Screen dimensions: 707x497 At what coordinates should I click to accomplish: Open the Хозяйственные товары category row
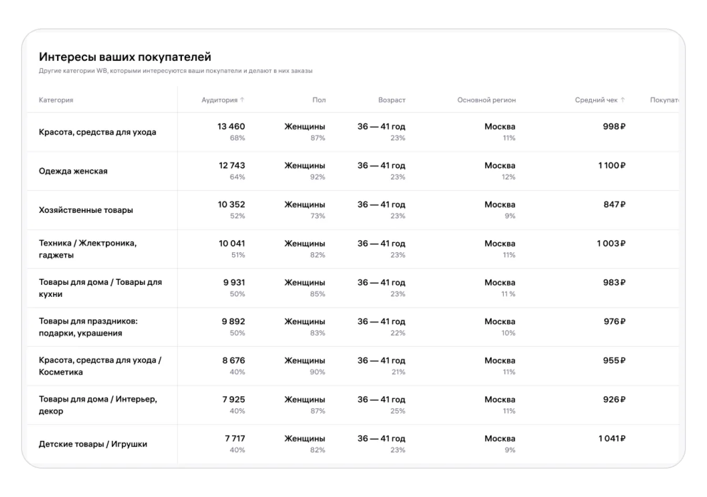pos(86,210)
